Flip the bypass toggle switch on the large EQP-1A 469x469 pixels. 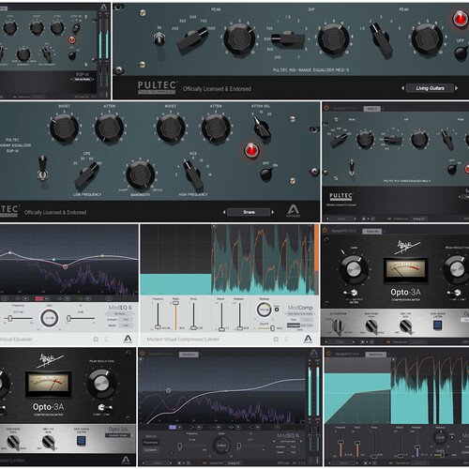(x=43, y=169)
